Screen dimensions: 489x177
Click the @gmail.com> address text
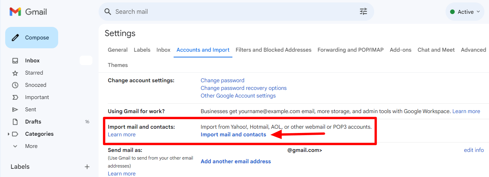coord(305,150)
